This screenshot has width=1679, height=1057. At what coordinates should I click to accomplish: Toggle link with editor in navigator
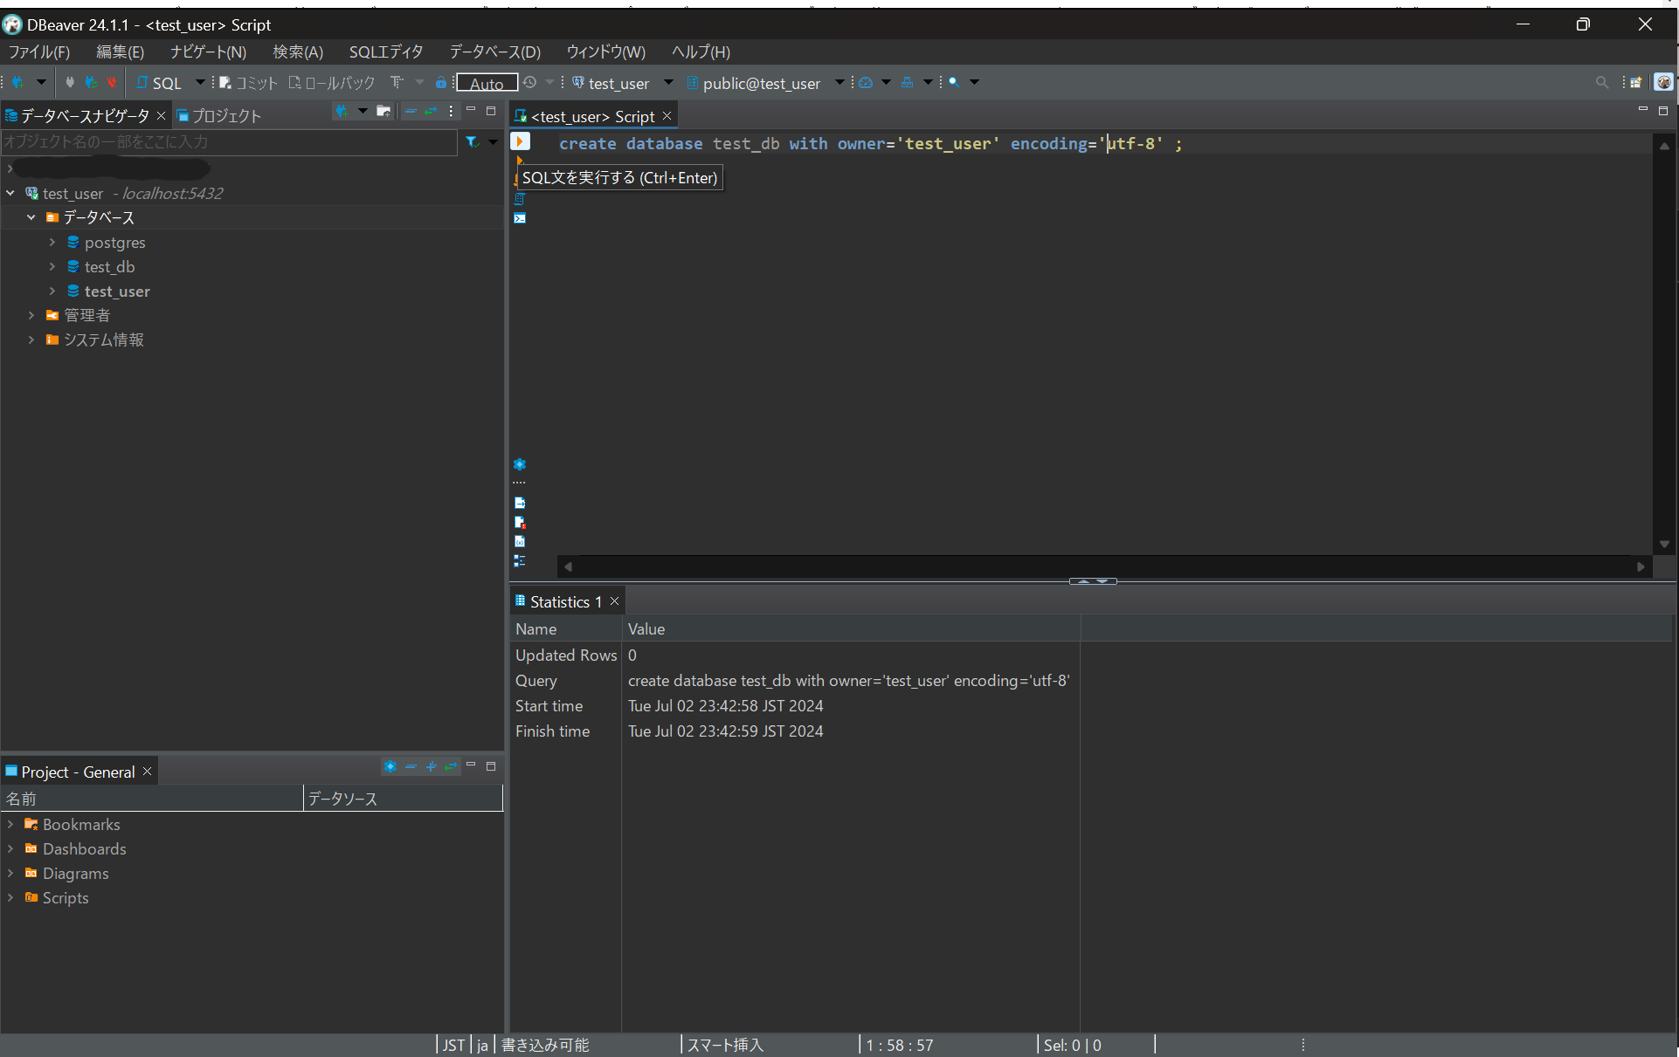(431, 112)
